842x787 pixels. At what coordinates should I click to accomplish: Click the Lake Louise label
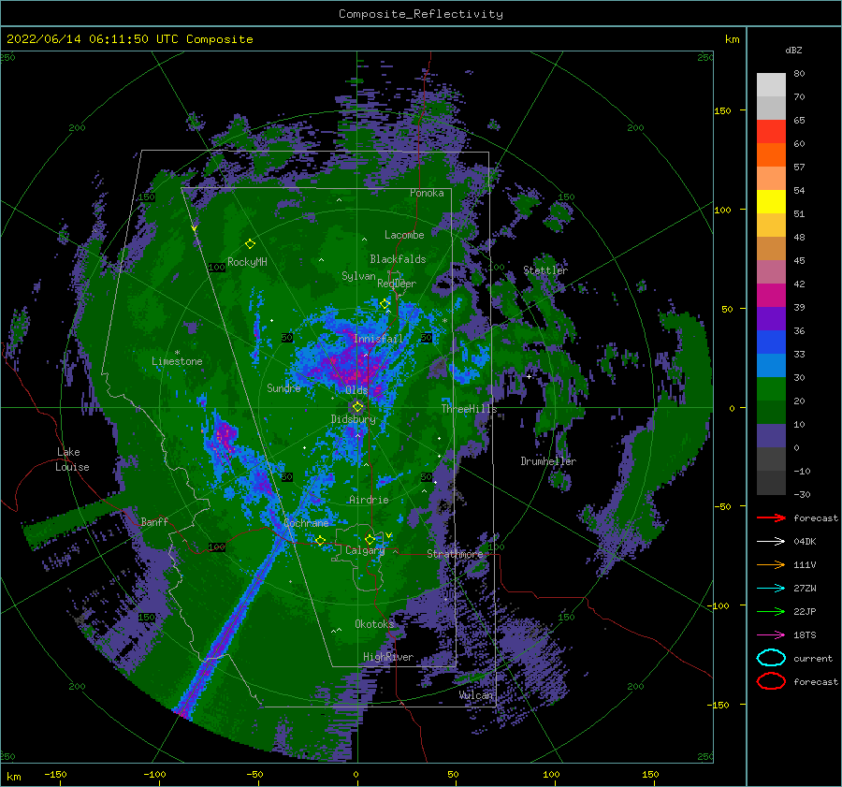pos(72,459)
